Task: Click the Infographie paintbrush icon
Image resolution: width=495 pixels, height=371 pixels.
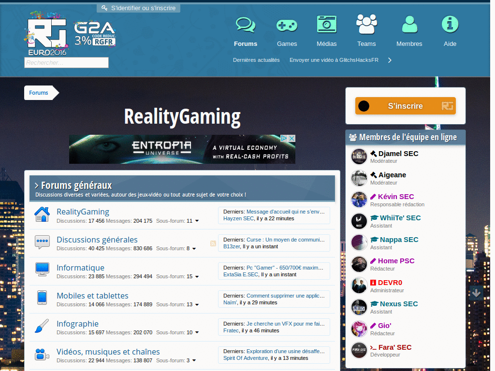Action: click(42, 326)
